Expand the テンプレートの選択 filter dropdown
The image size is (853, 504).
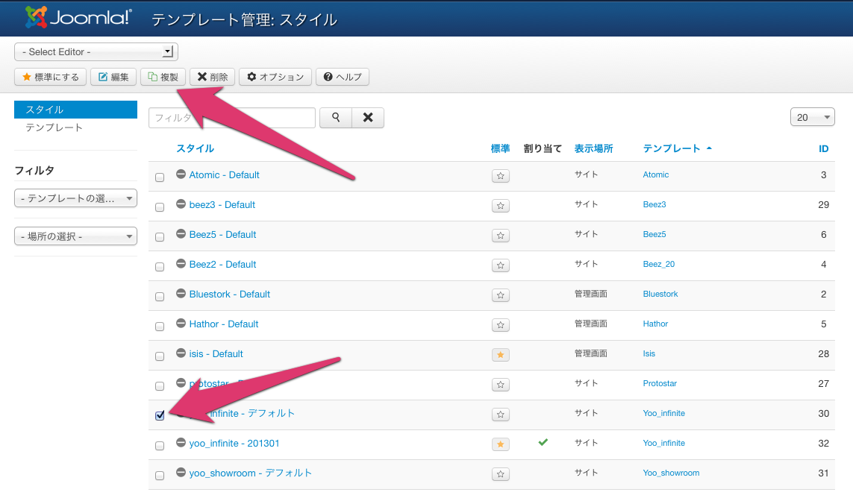click(75, 198)
